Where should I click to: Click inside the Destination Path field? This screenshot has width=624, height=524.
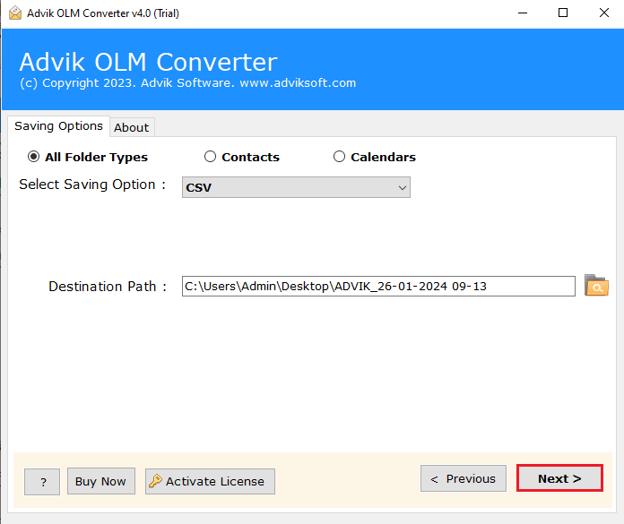378,287
